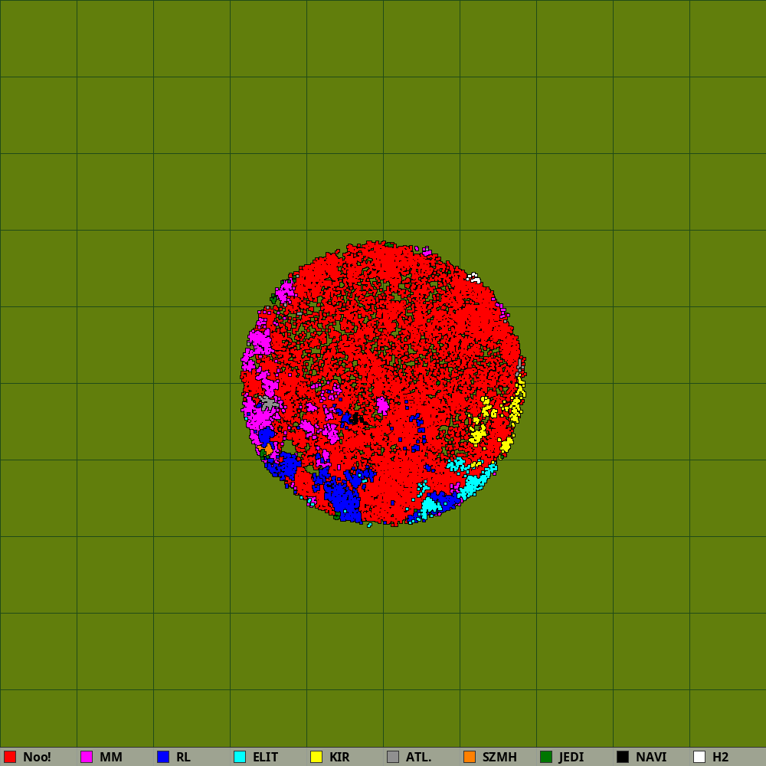Click the yellow KIR legend swatch

pos(316,757)
